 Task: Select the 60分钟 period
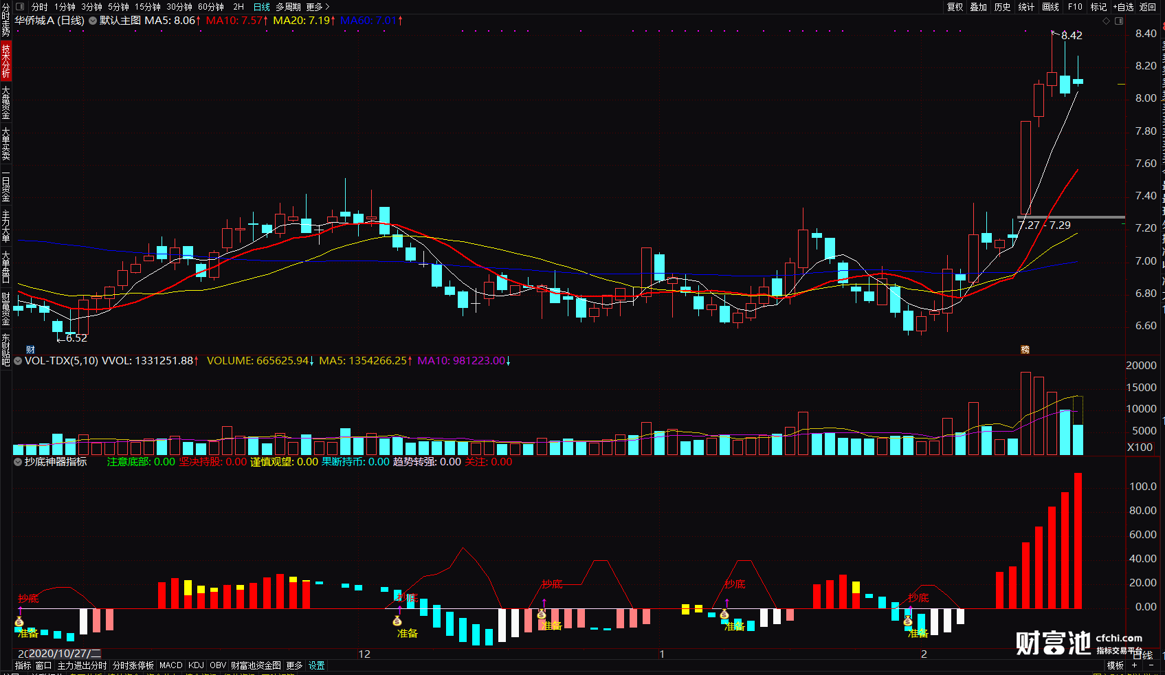[x=210, y=7]
